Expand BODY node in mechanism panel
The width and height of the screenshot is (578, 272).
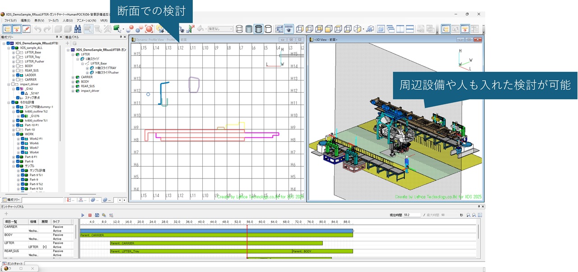coord(73,82)
